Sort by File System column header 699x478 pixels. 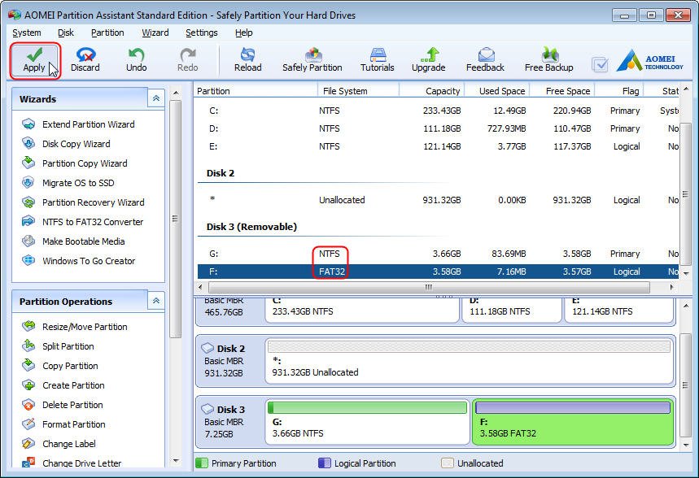(358, 91)
